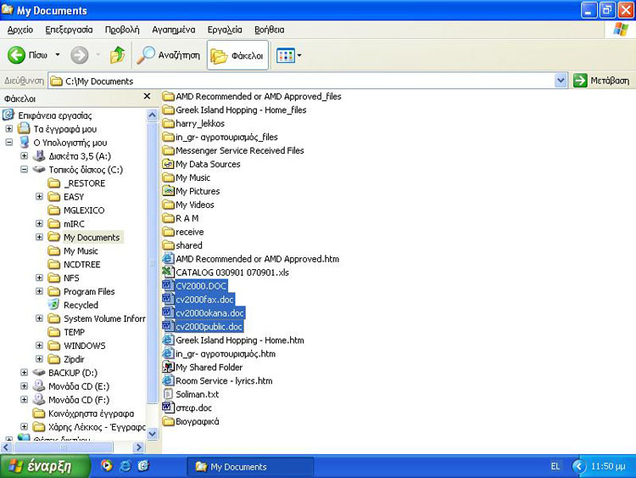The width and height of the screenshot is (636, 478).
Task: Select MGLEXICO folder in tree
Action: click(x=76, y=211)
